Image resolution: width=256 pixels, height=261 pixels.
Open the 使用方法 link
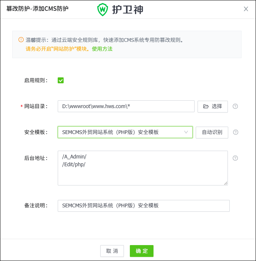[x=102, y=49]
